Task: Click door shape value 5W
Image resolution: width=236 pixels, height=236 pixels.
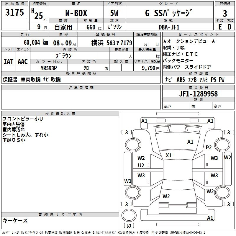Action: click(114, 13)
